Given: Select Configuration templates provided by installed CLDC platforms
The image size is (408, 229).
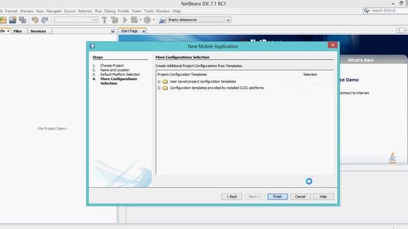Looking at the screenshot, I should click(217, 88).
